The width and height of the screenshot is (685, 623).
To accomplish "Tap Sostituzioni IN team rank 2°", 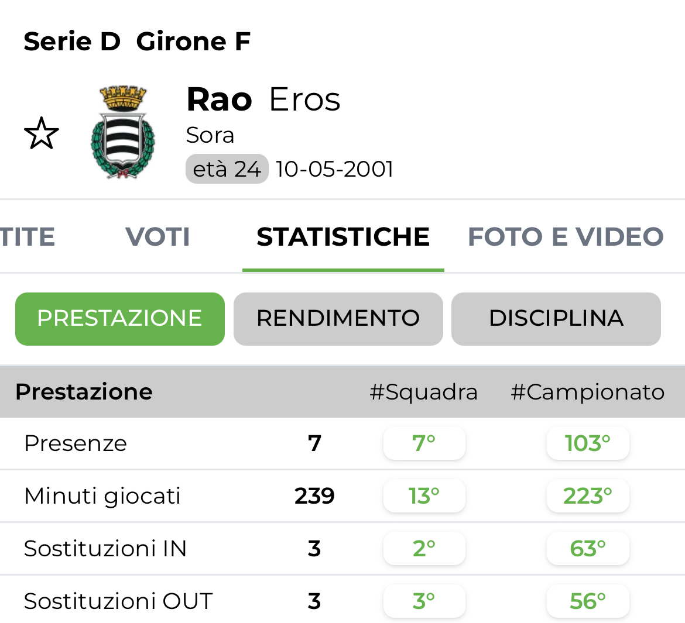I will click(x=424, y=549).
